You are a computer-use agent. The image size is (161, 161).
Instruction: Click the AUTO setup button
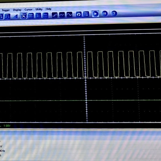click(x=86, y=14)
